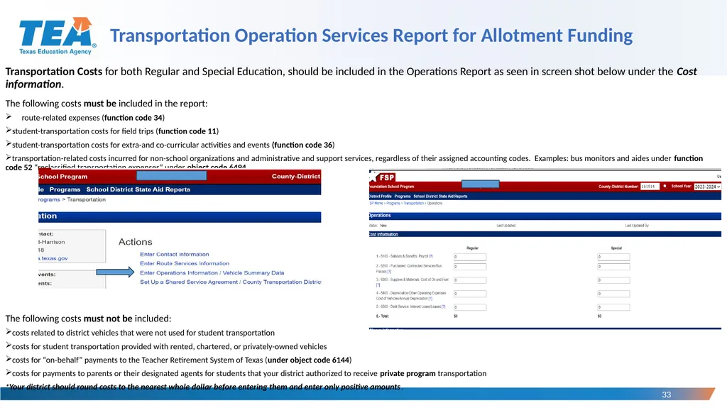Click Special field for 6500 Debt Service
The width and height of the screenshot is (727, 408).
pyautogui.click(x=613, y=307)
